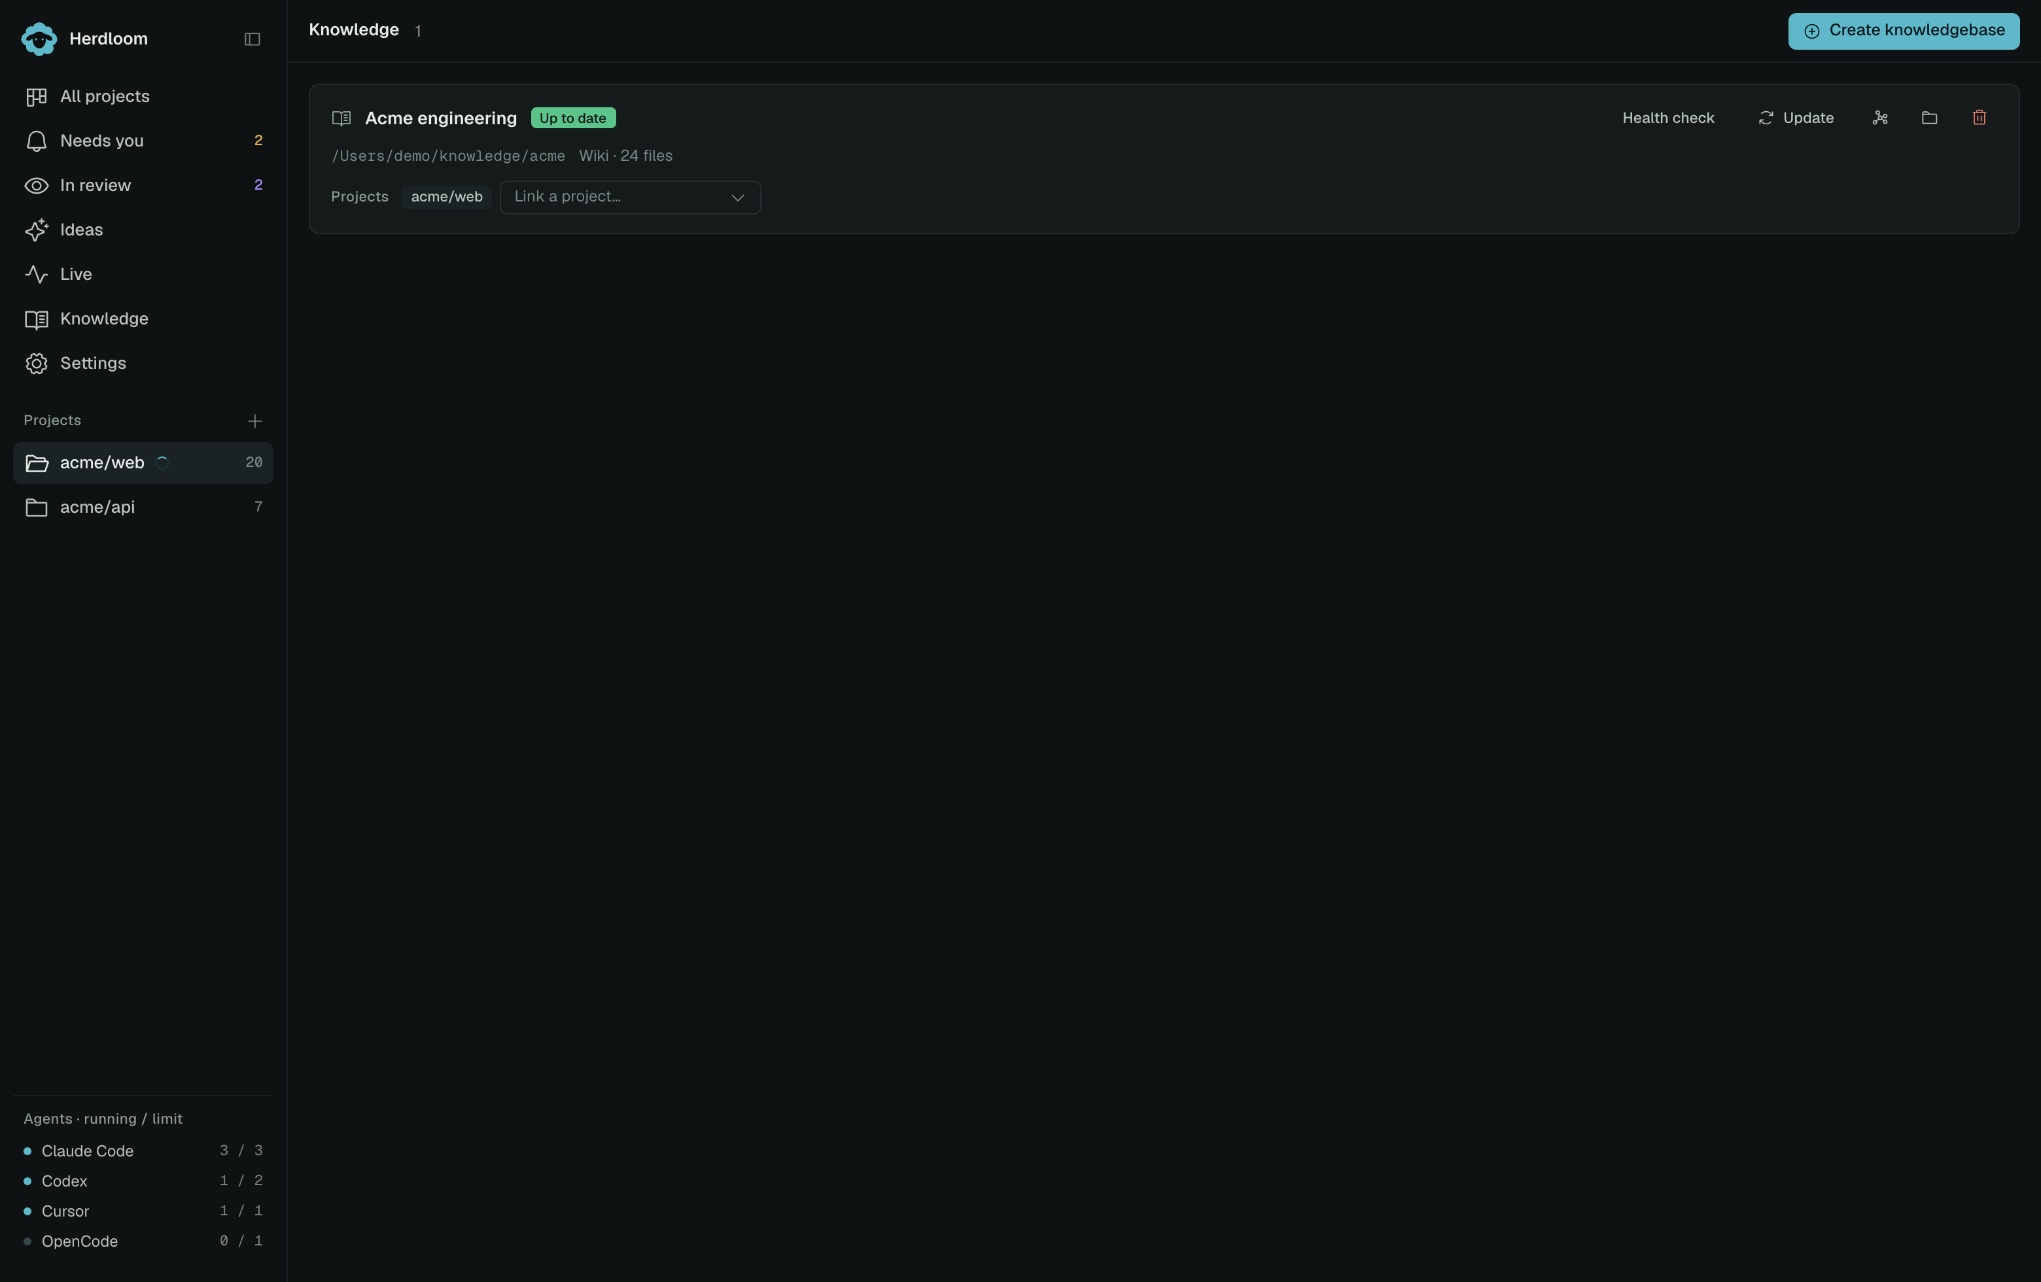Screen dimensions: 2041x1282
Task: Click the Live activity pulse icon
Action: (37, 275)
